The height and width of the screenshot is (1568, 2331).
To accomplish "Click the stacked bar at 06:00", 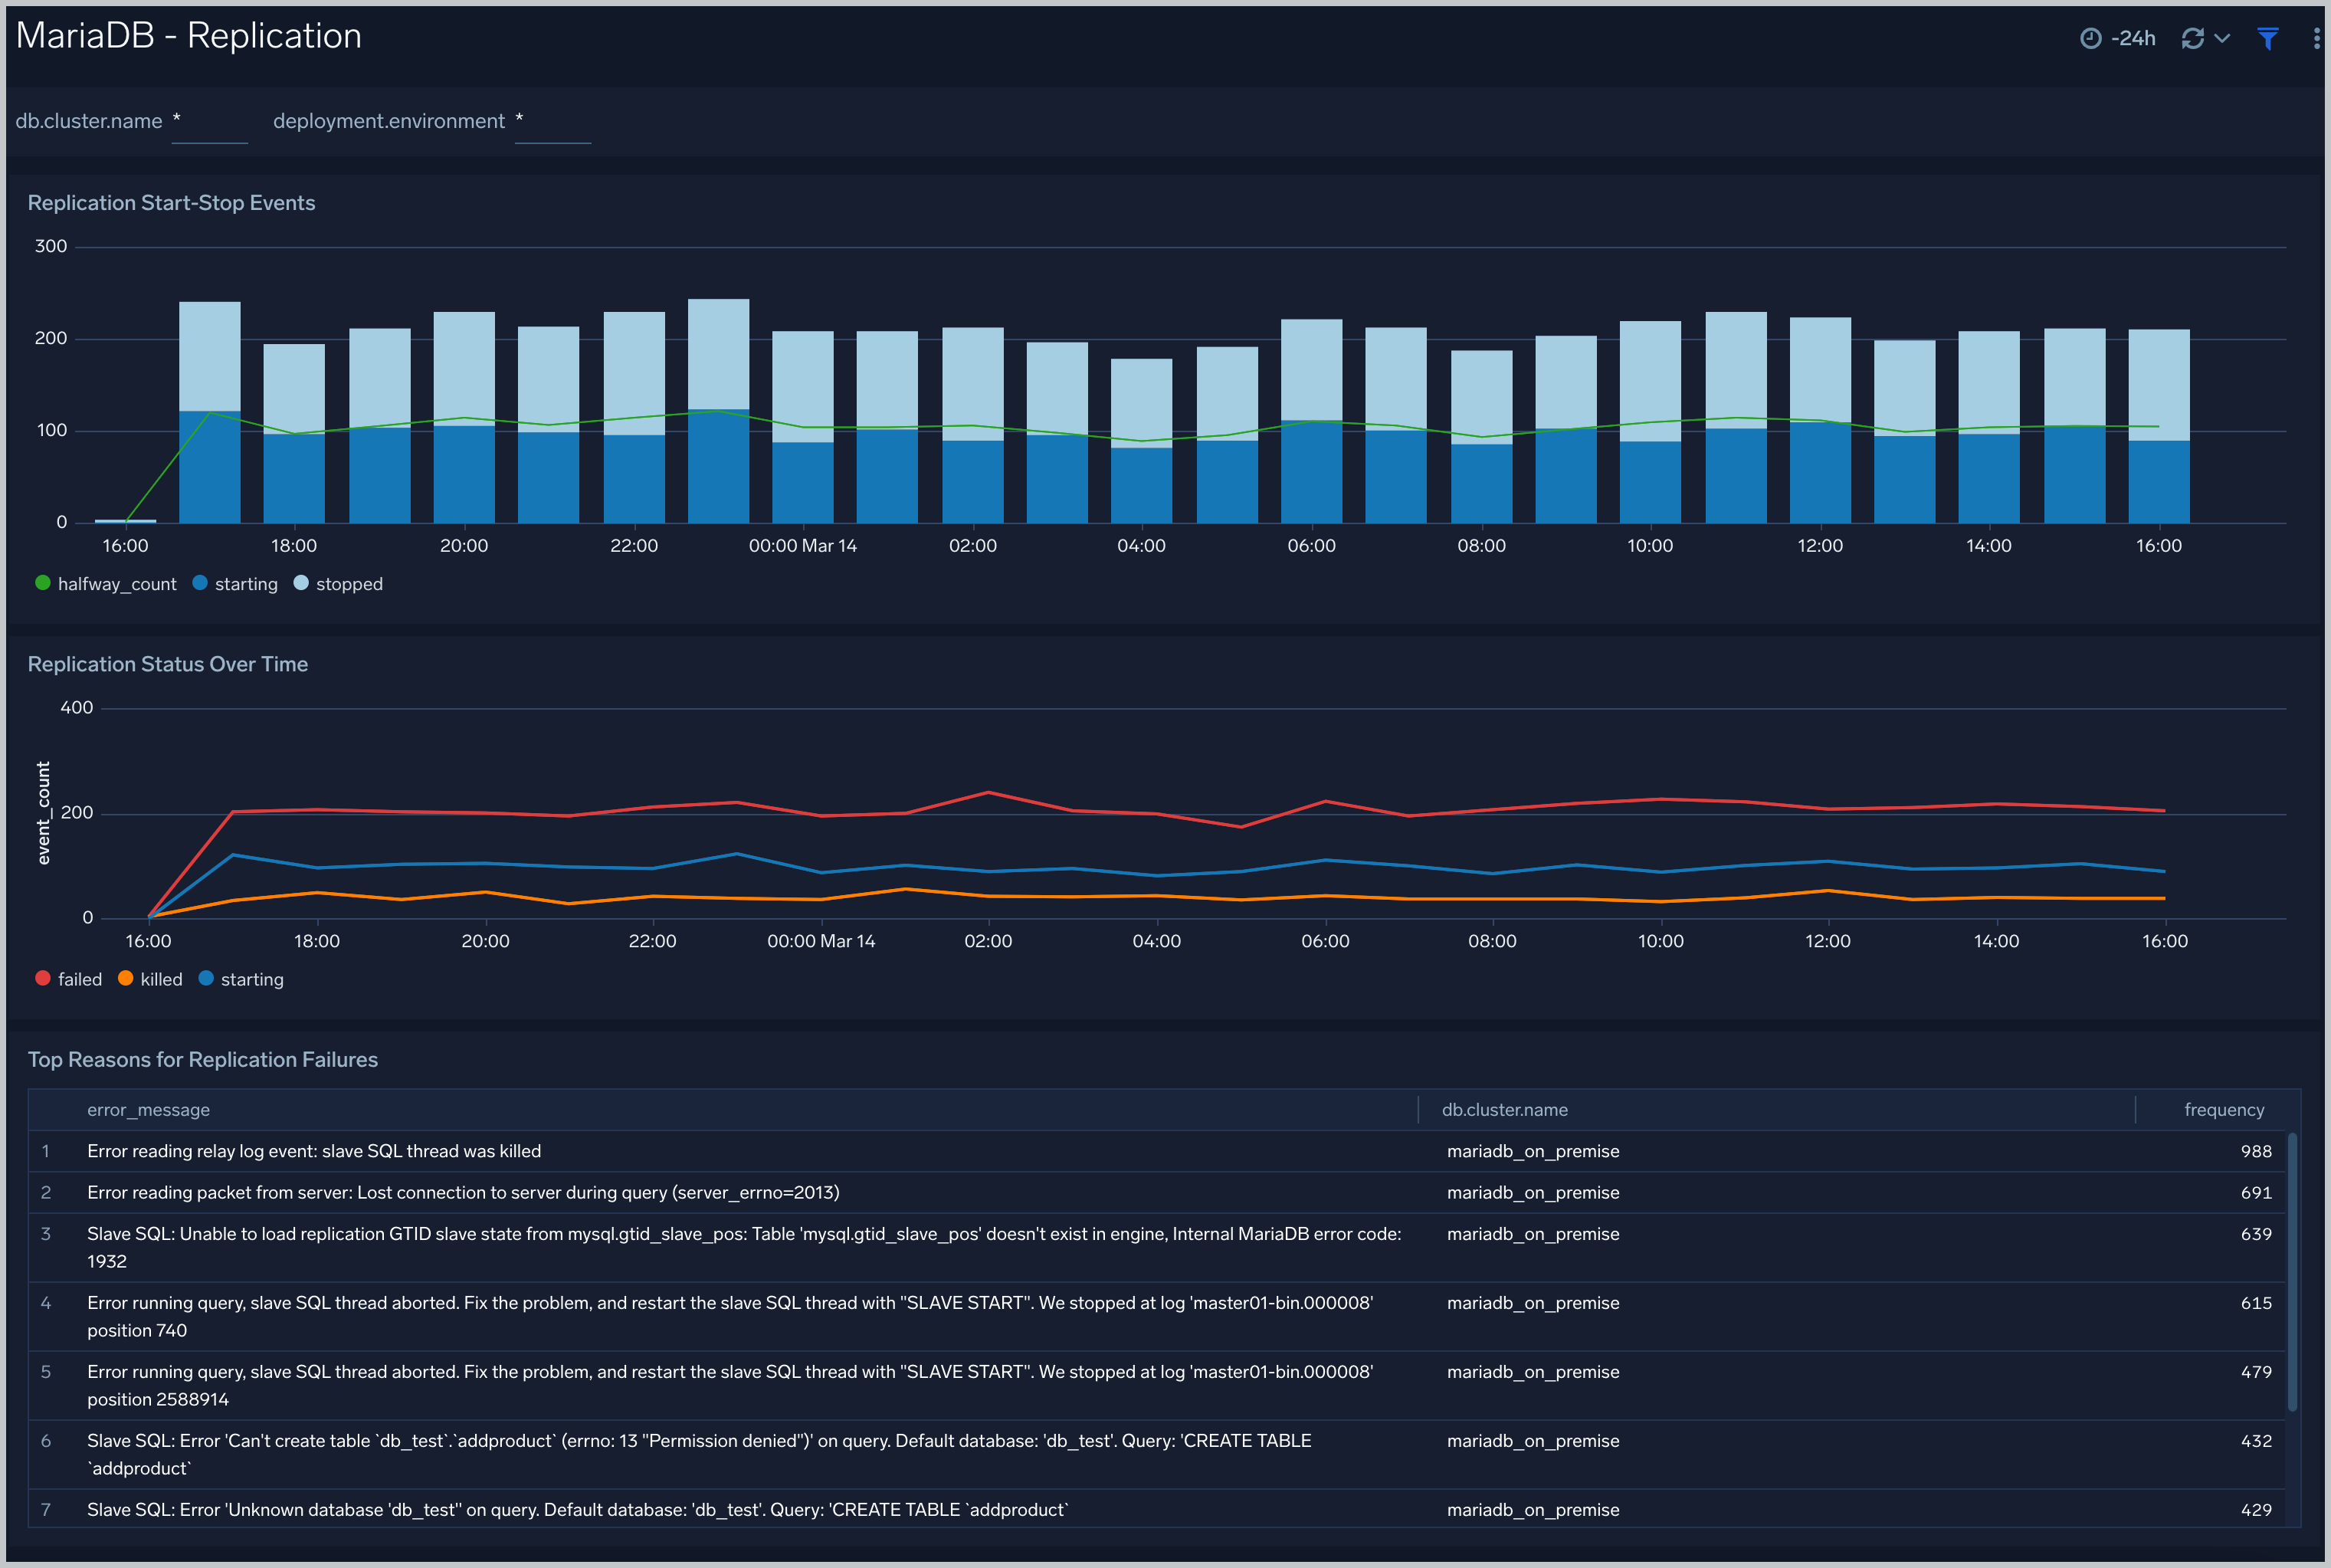I will pos(1311,421).
